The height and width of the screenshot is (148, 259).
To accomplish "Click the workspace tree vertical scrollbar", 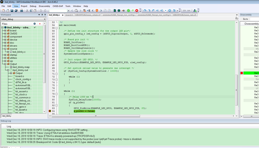I will (x=44, y=54).
